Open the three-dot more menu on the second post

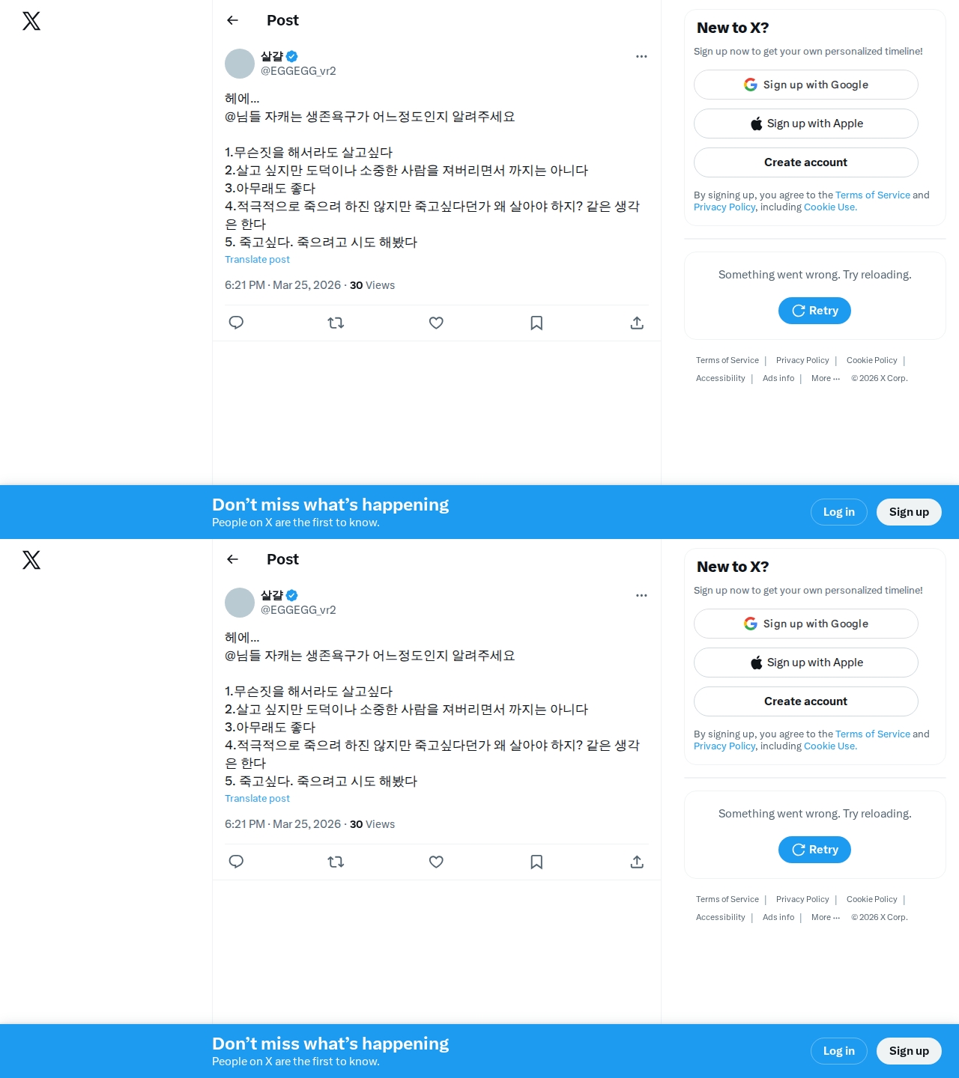pos(641,595)
